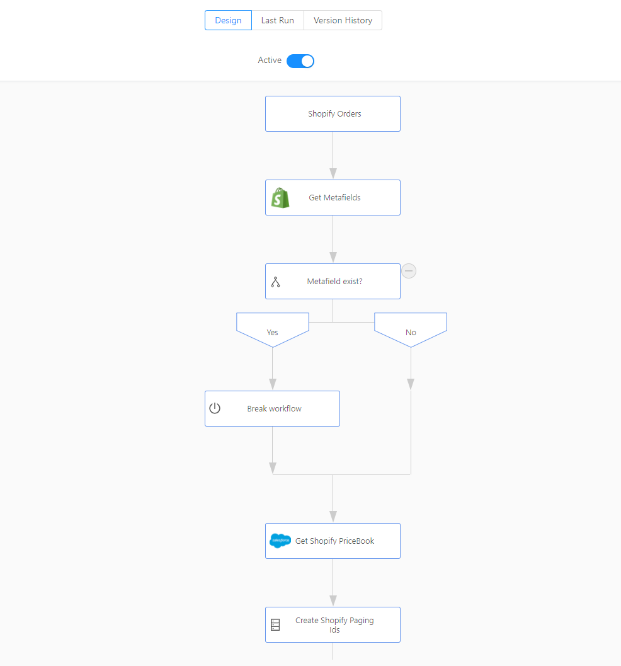Toggle the Active workflow switch off
This screenshot has width=621, height=666.
300,61
